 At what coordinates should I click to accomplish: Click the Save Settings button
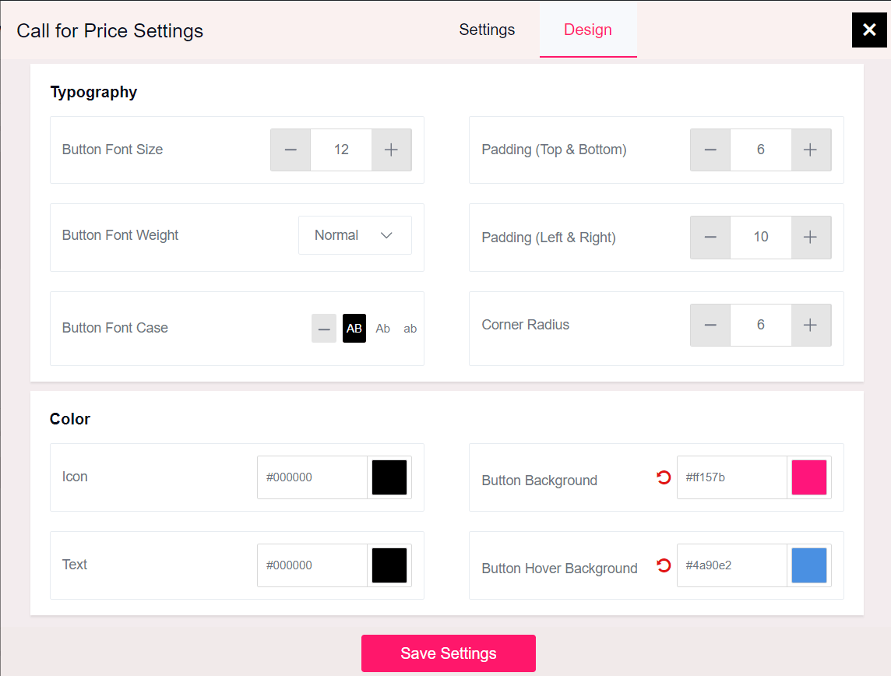pos(448,653)
